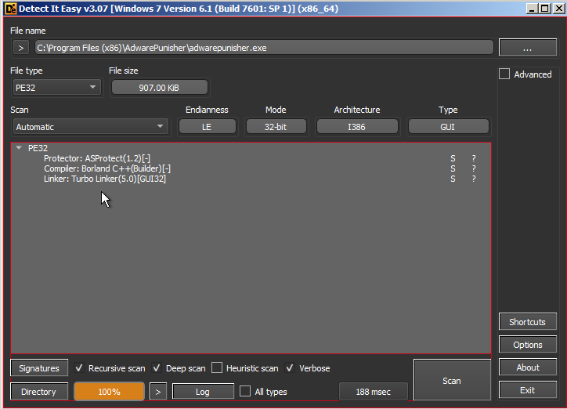The height and width of the screenshot is (409, 567).
Task: Click the S marker on the Linker row
Action: coord(453,179)
